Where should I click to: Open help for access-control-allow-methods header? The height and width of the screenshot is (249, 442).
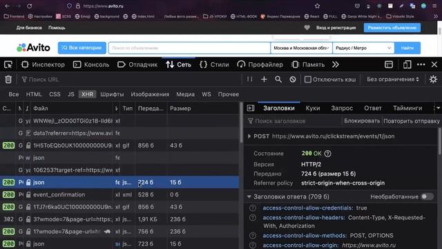pos(253,235)
